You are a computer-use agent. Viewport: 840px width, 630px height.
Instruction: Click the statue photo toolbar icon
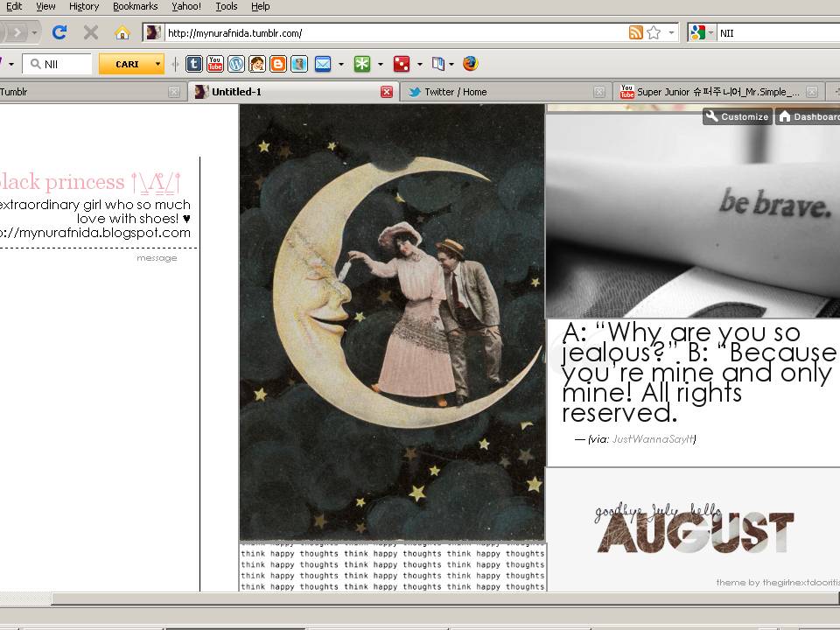tap(299, 64)
